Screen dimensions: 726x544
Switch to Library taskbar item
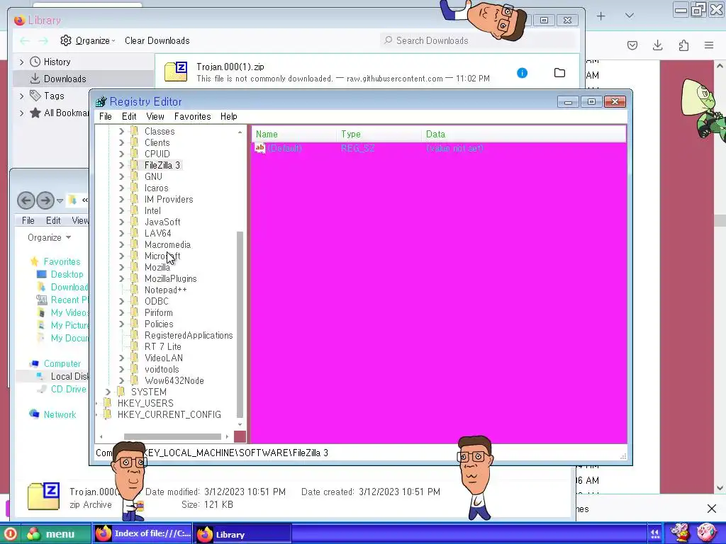242,534
